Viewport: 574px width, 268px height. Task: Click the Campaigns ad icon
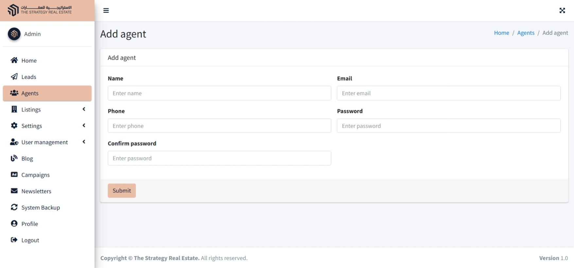pos(14,175)
